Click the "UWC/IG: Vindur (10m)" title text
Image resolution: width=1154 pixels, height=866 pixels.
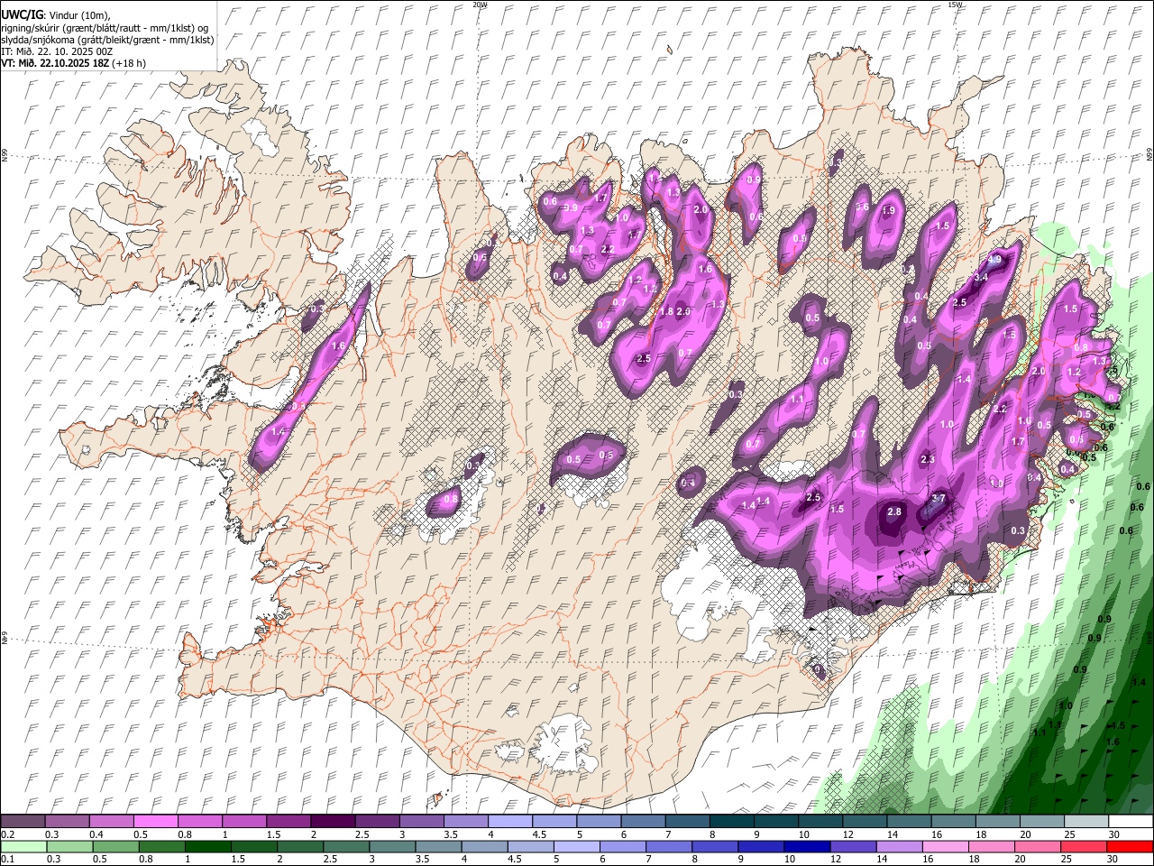pyautogui.click(x=56, y=15)
